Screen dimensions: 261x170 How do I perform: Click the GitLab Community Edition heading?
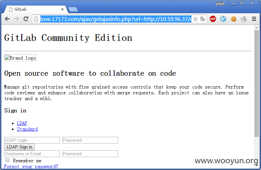68,38
